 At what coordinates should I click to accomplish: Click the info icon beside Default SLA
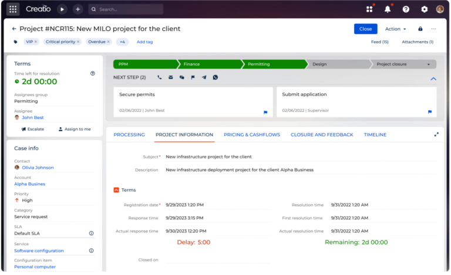(x=91, y=233)
